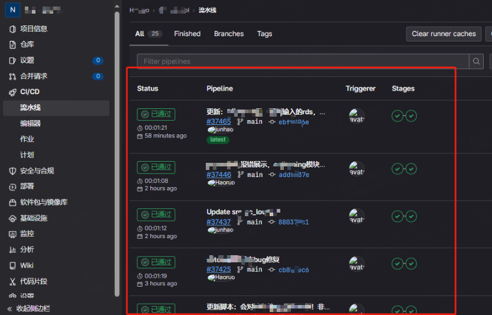Click commit hash link starting 8803
This screenshot has width=492, height=315.
click(294, 223)
